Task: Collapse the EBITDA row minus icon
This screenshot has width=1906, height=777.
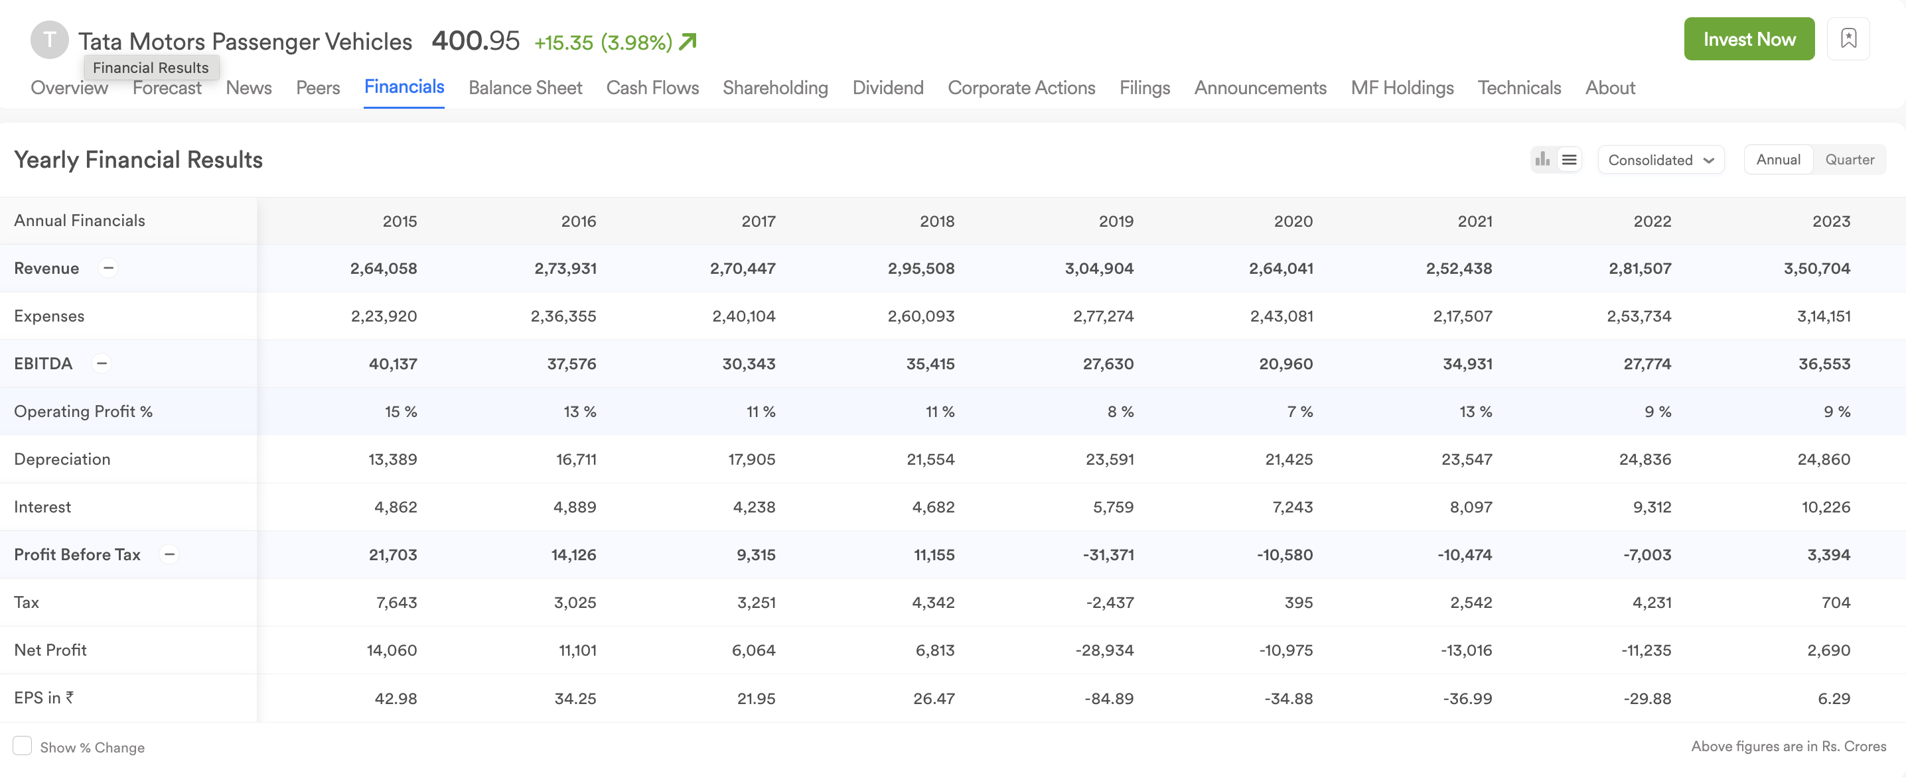Action: 102,363
